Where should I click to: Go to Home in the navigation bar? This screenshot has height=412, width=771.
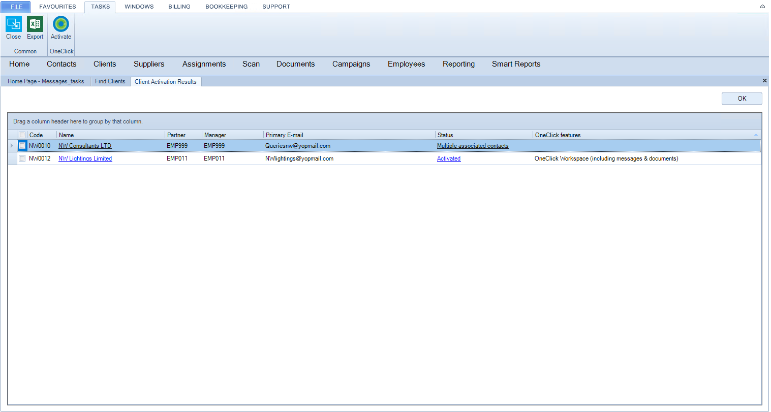coord(19,64)
